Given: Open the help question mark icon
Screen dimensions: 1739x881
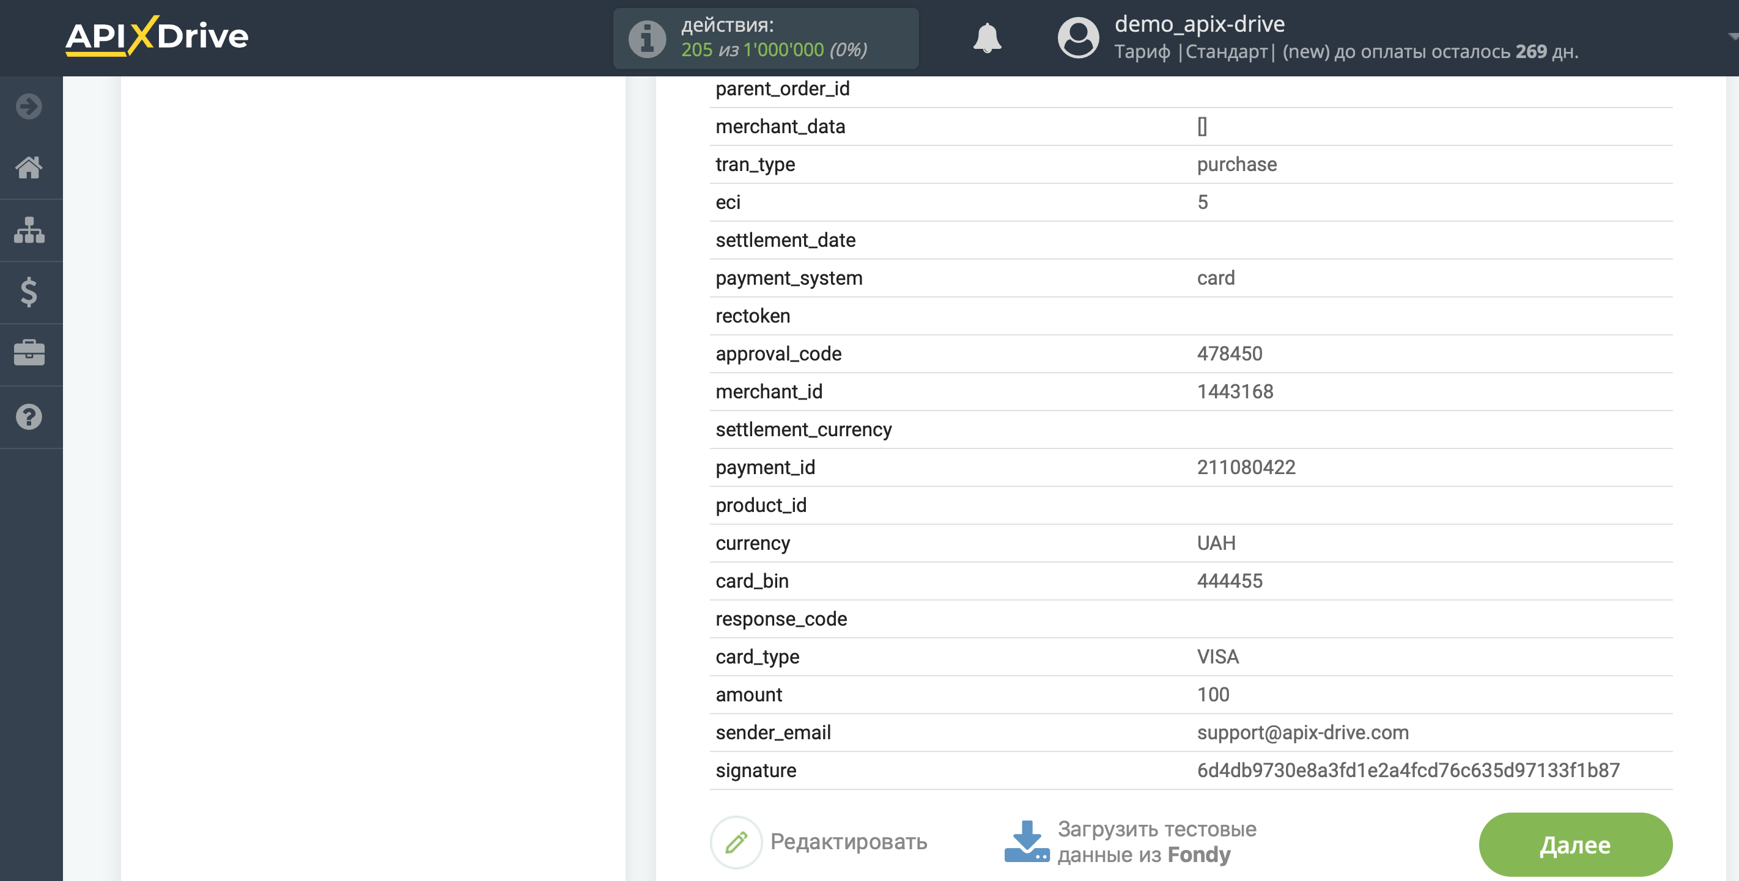Looking at the screenshot, I should pos(29,417).
